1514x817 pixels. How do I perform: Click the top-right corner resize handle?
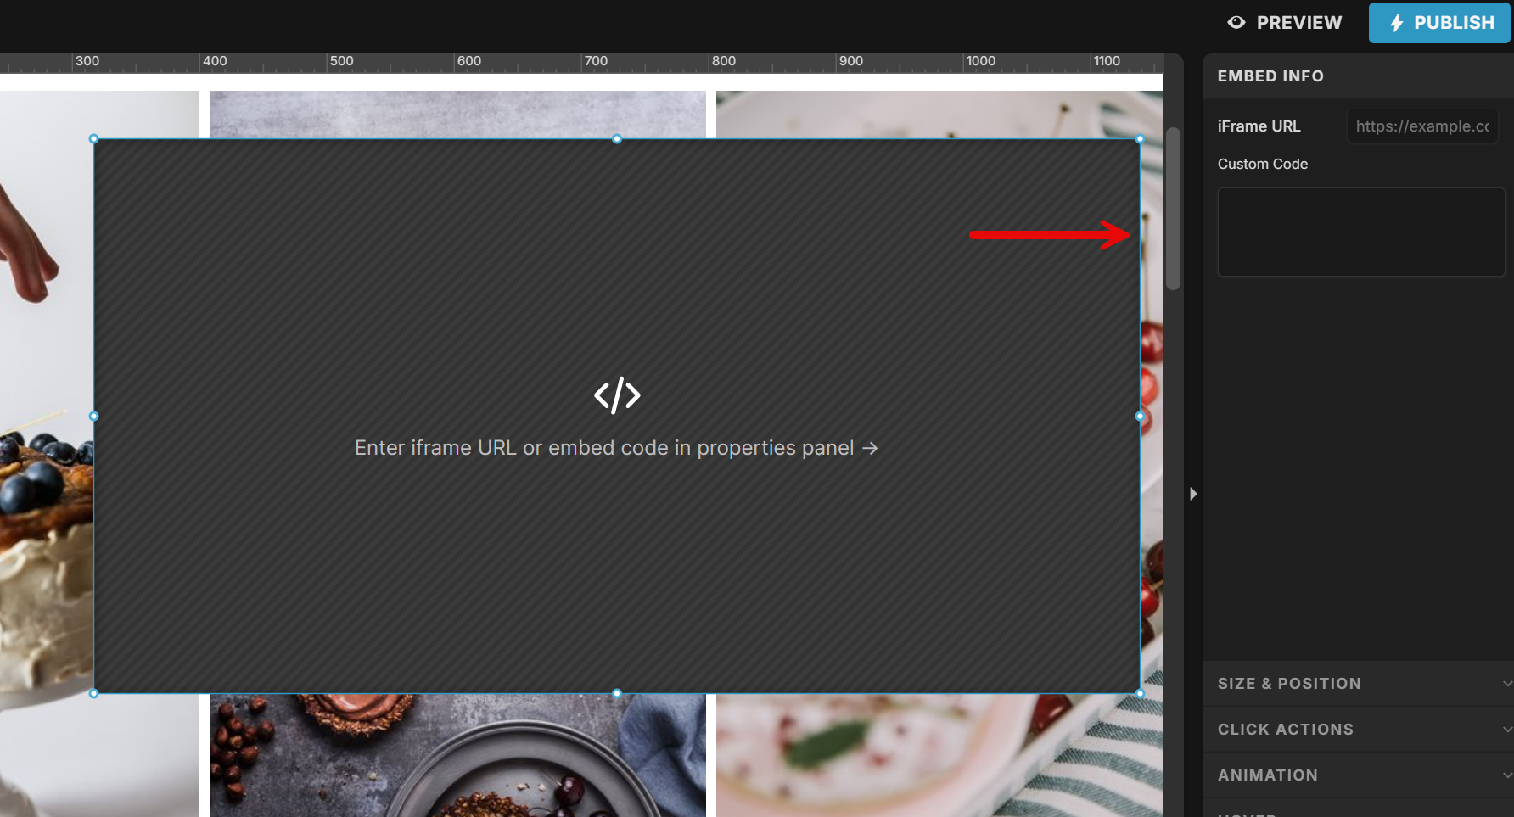(x=1140, y=139)
